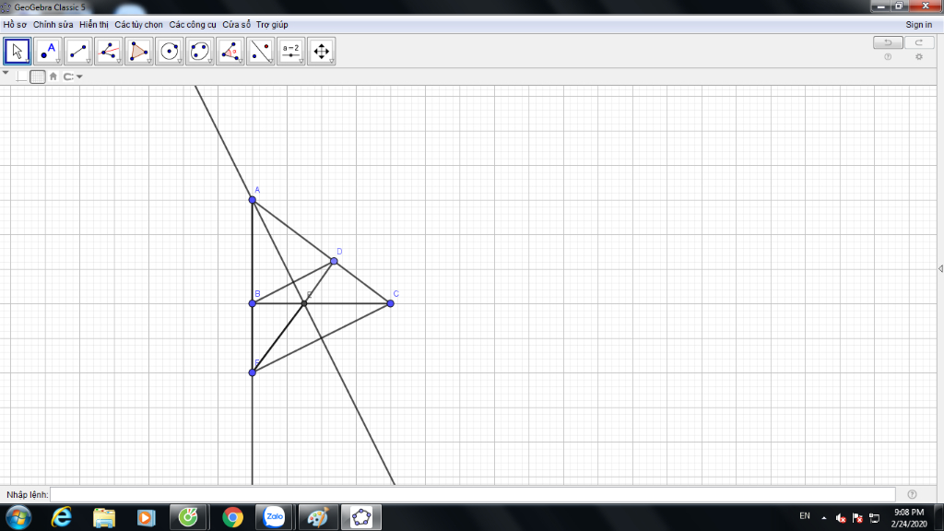
Task: Open Cốc Cốc browser taskbar icon
Action: click(x=188, y=517)
